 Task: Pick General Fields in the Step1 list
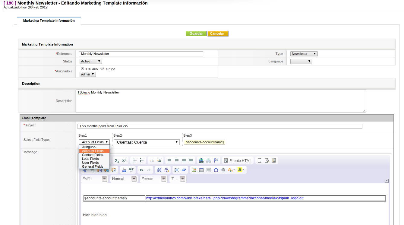tap(93, 166)
